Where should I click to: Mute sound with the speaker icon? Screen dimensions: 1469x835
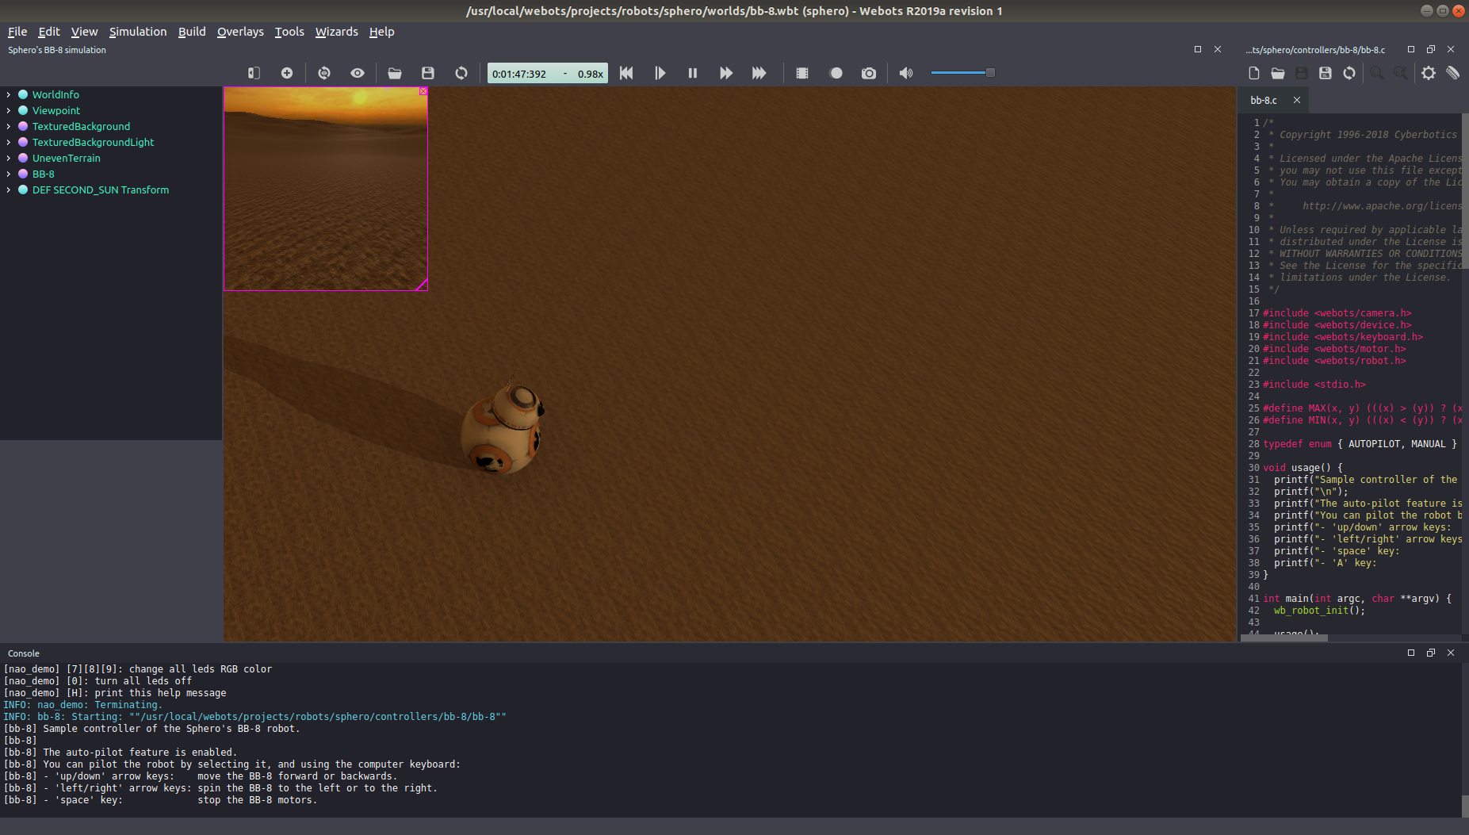[906, 73]
